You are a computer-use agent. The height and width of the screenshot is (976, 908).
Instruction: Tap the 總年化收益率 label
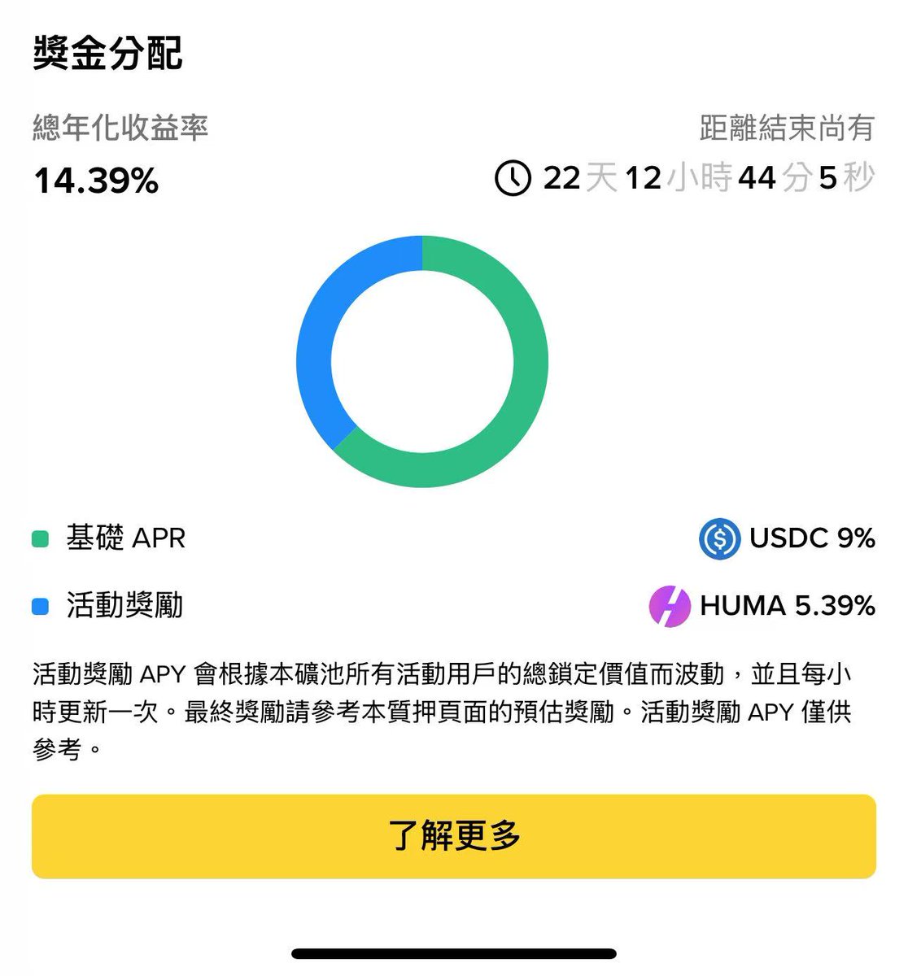(120, 129)
